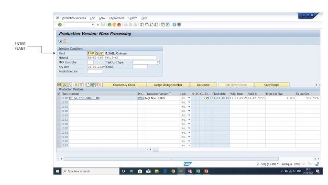The image size is (328, 185).
Task: Click the Create new row page icon
Action: coord(88,85)
